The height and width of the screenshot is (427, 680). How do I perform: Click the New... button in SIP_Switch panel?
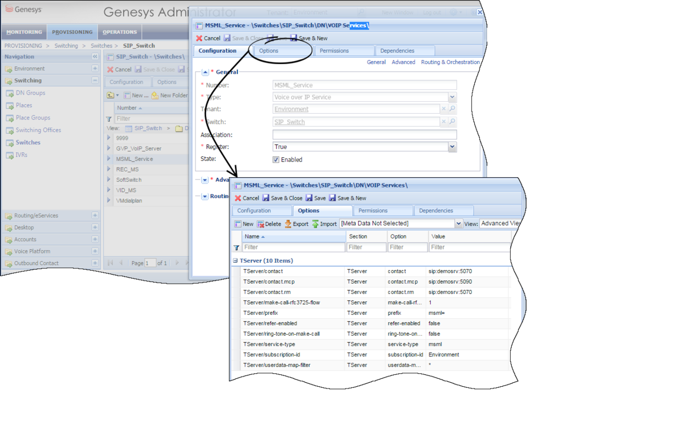coord(137,95)
